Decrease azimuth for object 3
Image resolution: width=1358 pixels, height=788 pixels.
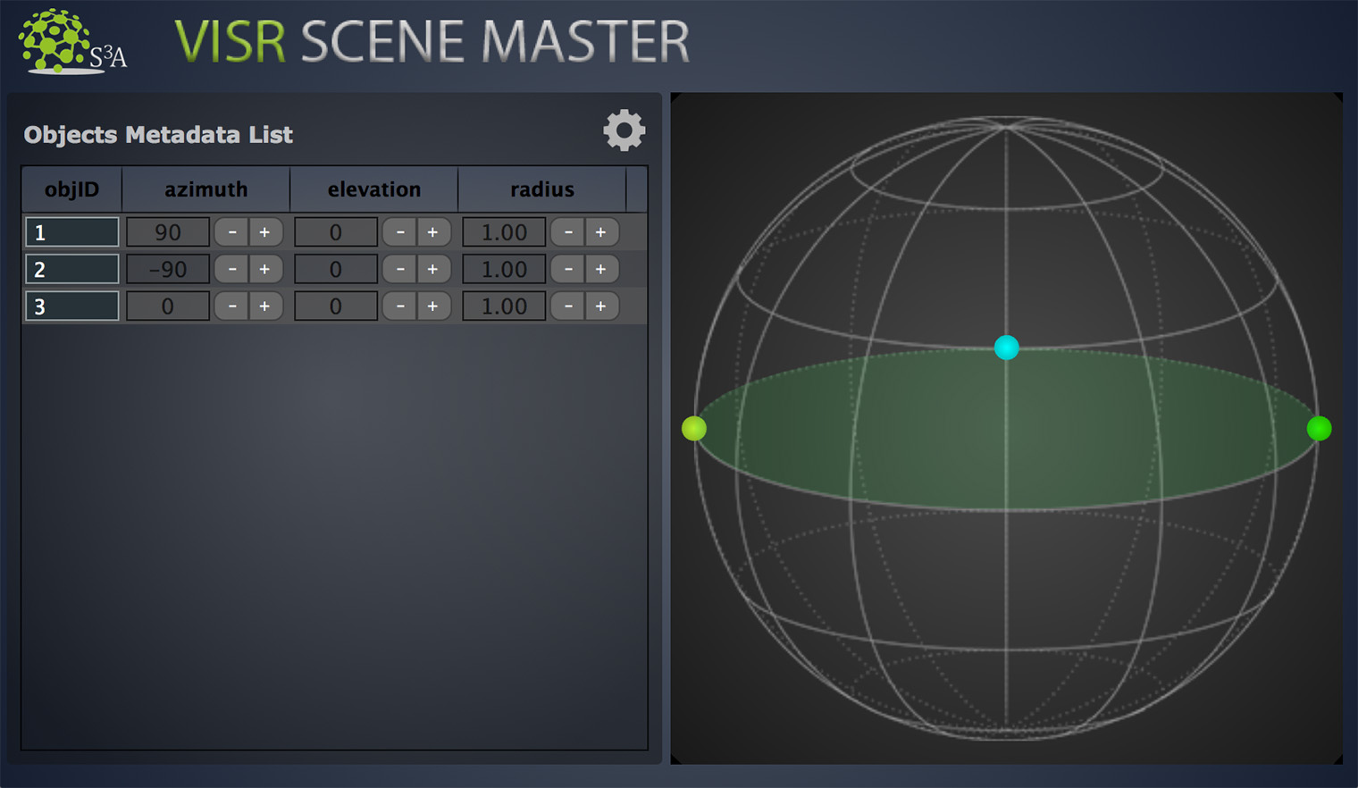point(232,306)
